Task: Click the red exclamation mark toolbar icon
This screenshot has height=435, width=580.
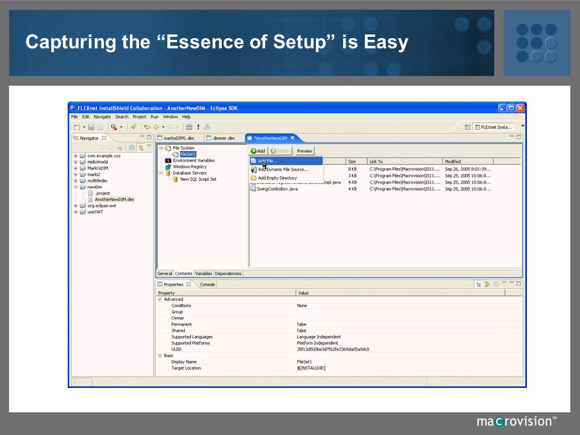Action: click(x=198, y=127)
